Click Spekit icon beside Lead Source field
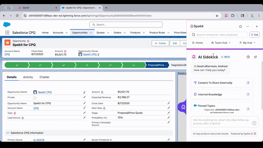Image resolution: width=263 pixels, height=148 pixels. (23, 118)
